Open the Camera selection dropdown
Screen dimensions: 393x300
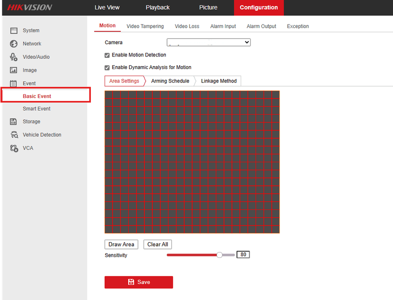208,42
